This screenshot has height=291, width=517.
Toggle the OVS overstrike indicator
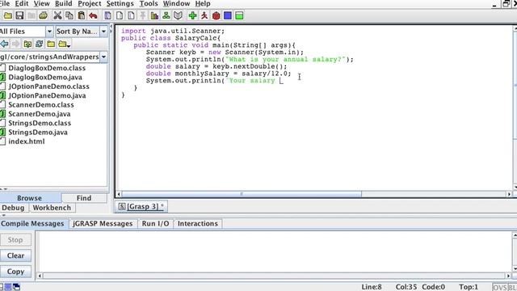click(499, 287)
